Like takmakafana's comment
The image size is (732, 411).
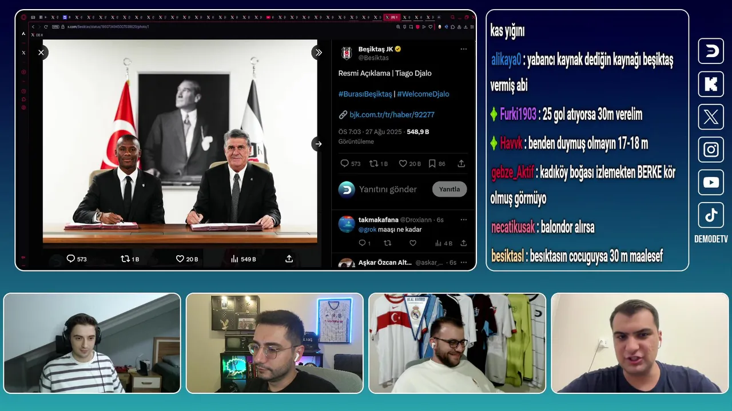(413, 243)
